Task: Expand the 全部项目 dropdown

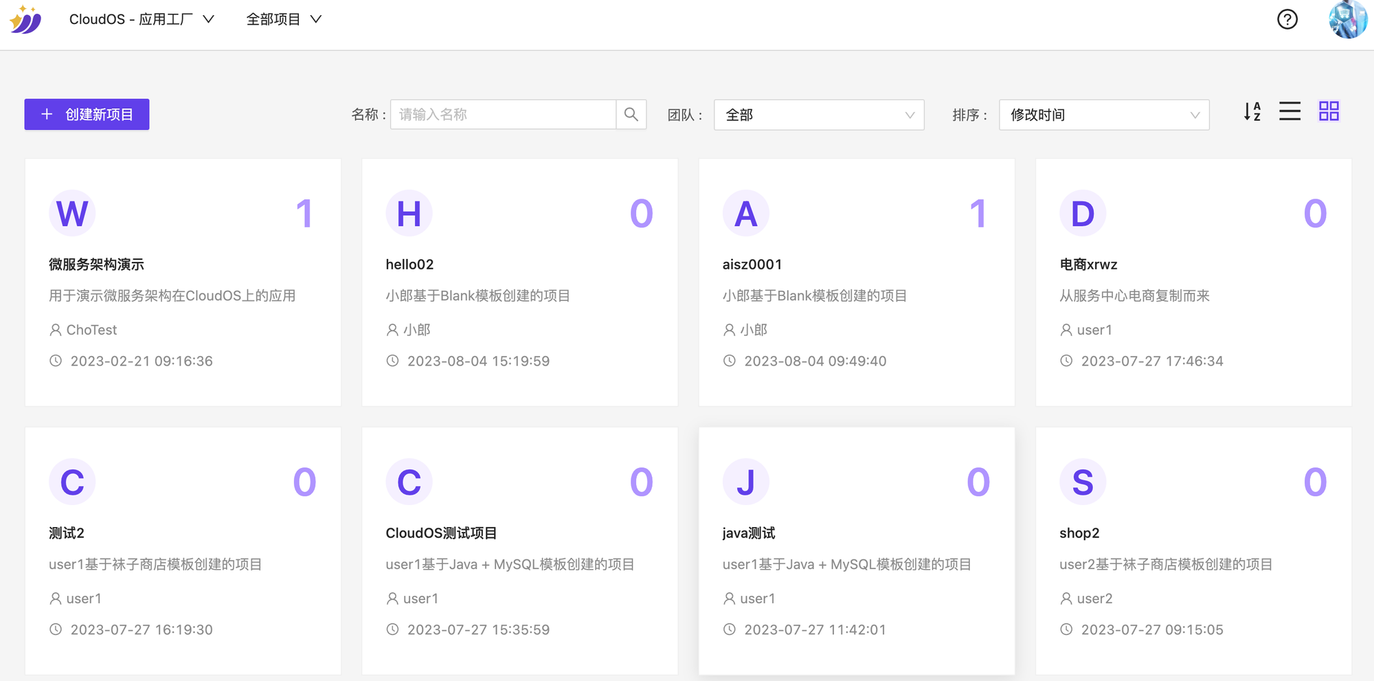Action: point(284,19)
